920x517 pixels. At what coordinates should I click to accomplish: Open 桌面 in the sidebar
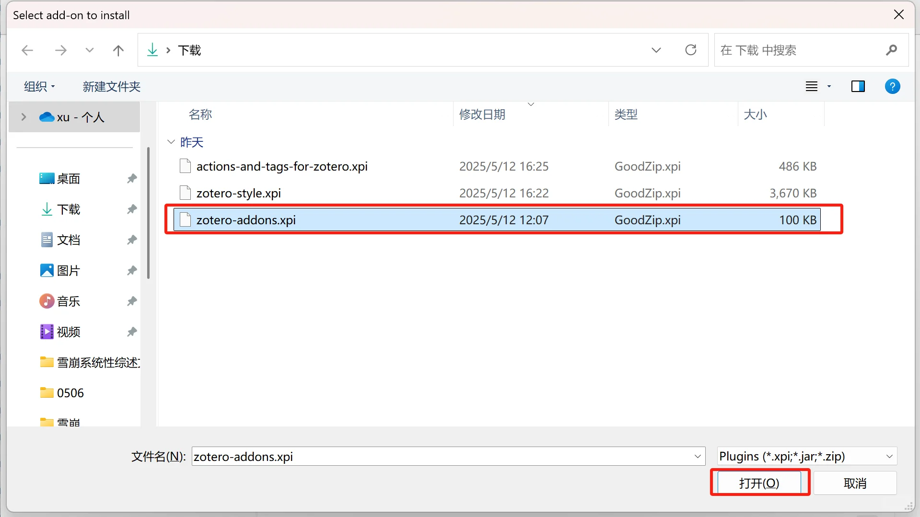pyautogui.click(x=69, y=179)
